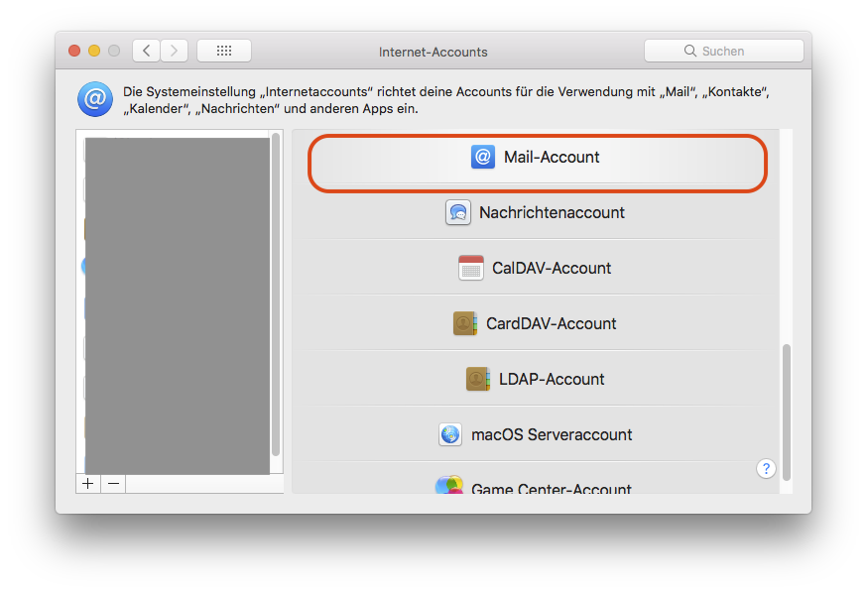The height and width of the screenshot is (593, 867).
Task: Close the Internet-Accounts window
Action: tap(74, 51)
